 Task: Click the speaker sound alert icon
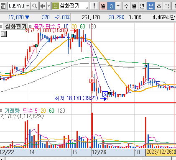(x=43, y=6)
